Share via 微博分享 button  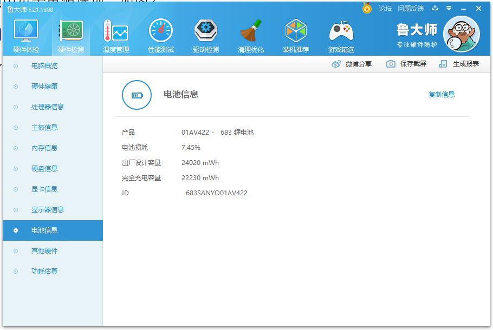(352, 64)
